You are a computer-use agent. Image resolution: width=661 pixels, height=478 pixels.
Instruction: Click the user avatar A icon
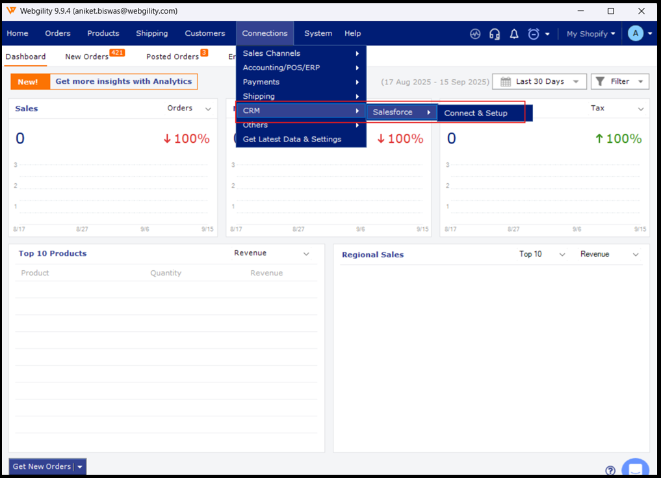click(x=635, y=34)
